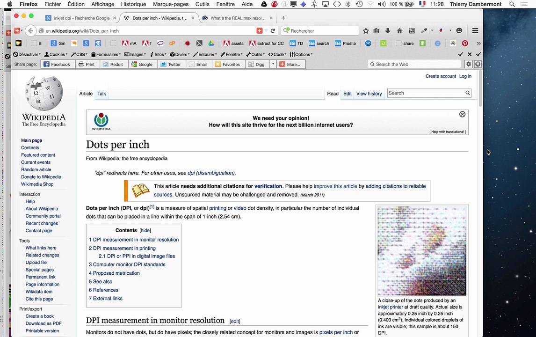536x337 pixels.
Task: Expand the Cookies developer menu
Action: 56,54
